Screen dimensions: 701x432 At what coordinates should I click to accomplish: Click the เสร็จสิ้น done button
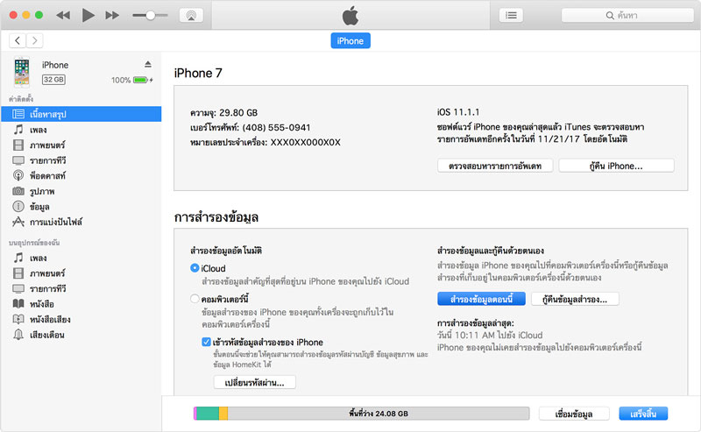point(643,414)
